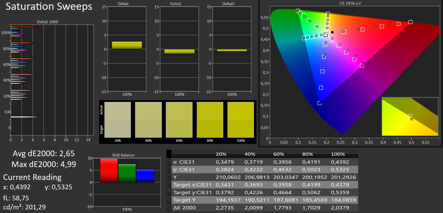Screen dimensions: 443x213
Task: Click the green bar in RGB Balance
Action: [127, 173]
